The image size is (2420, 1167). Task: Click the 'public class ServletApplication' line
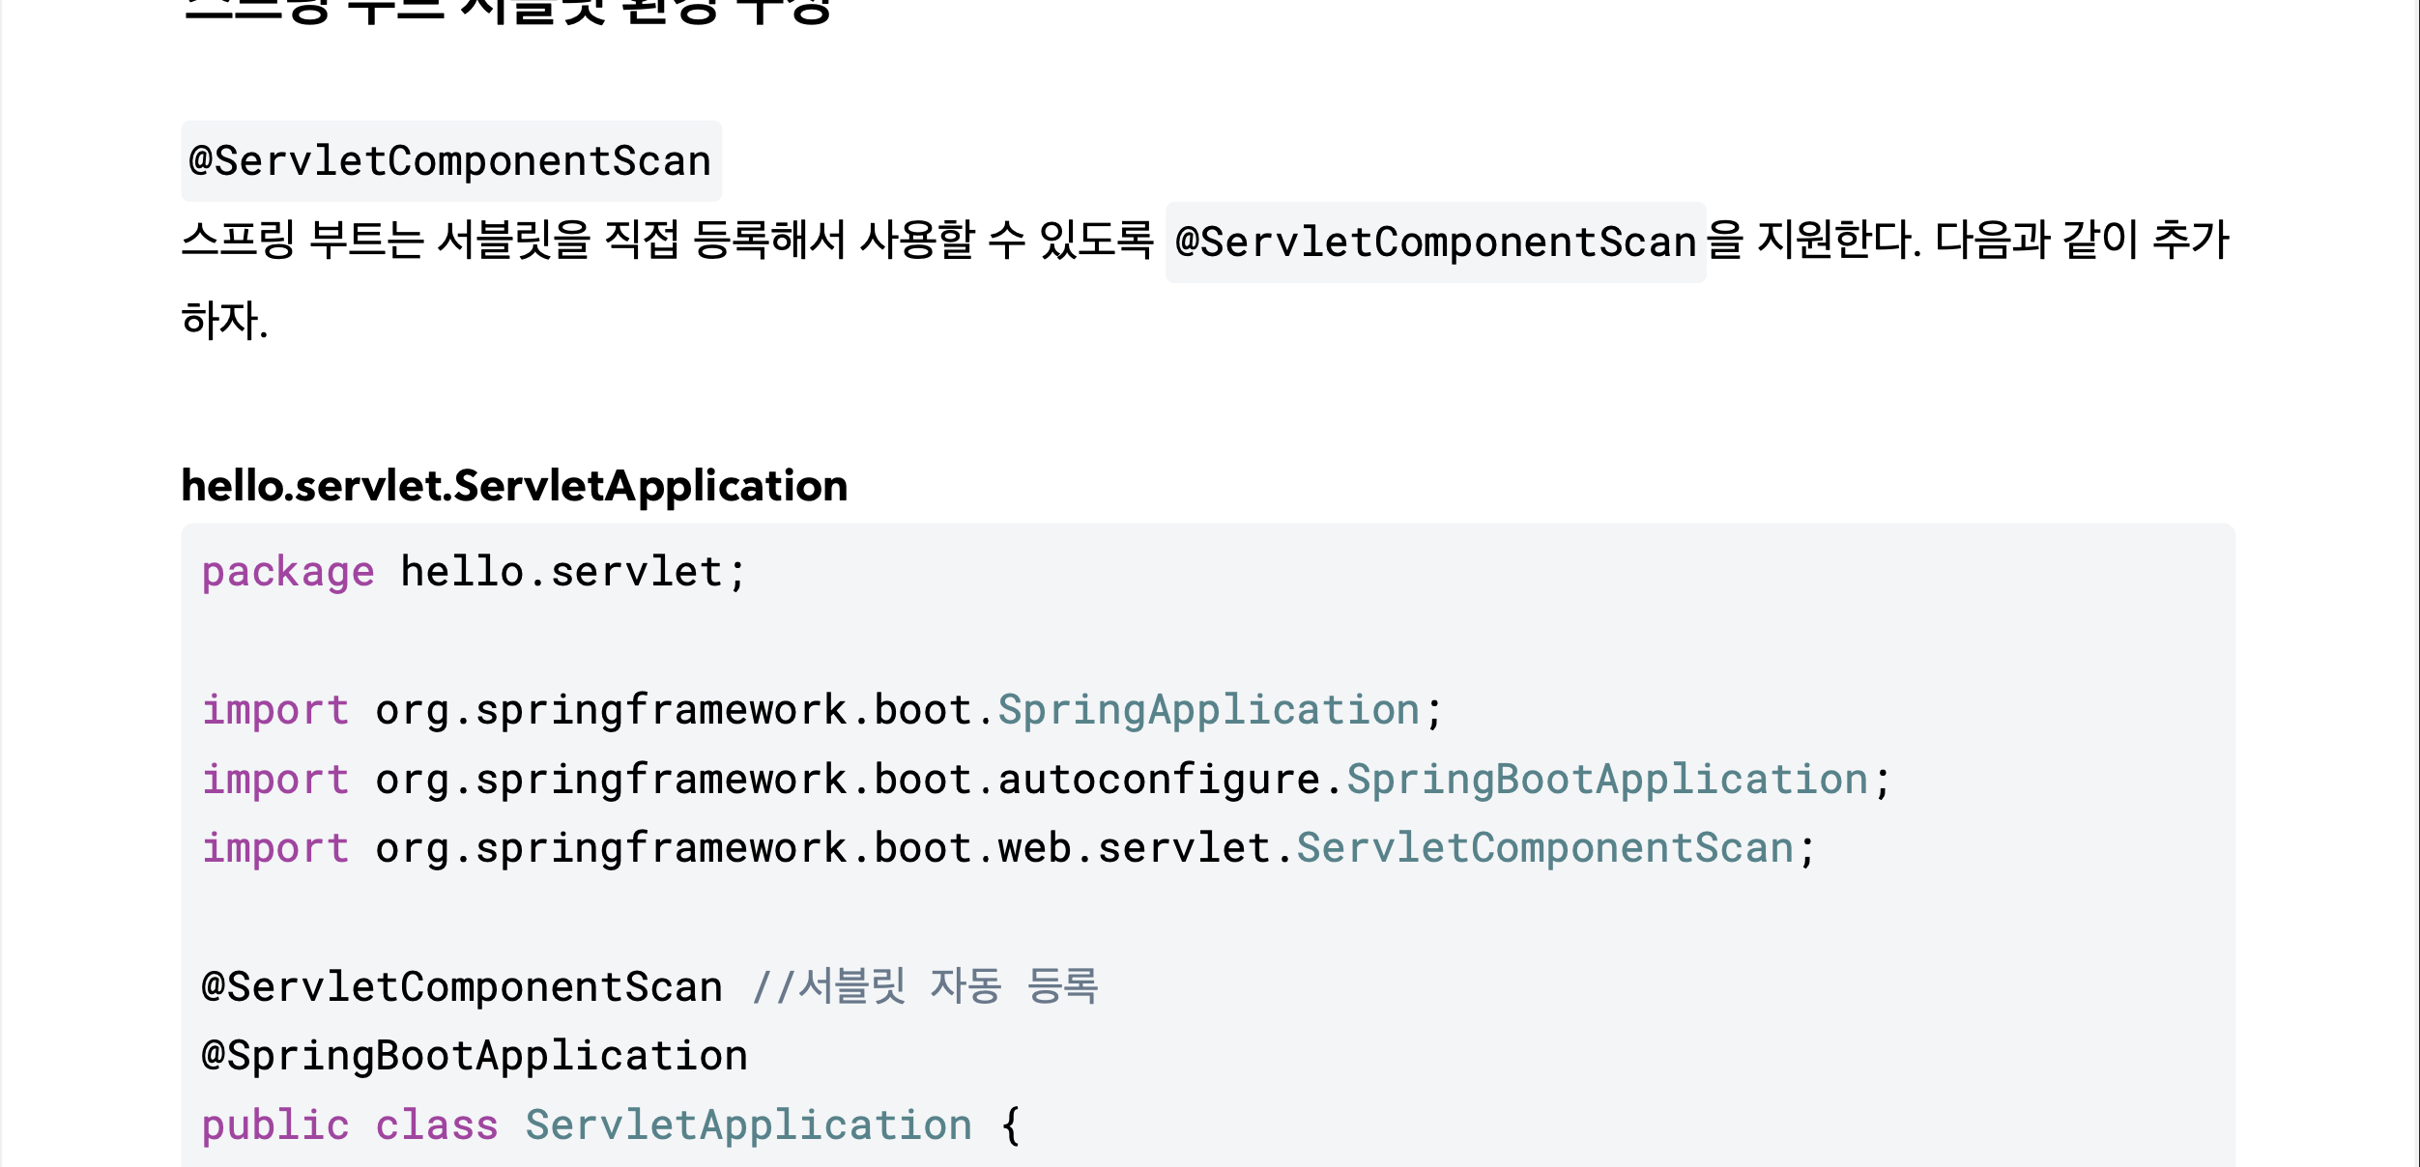[611, 1125]
